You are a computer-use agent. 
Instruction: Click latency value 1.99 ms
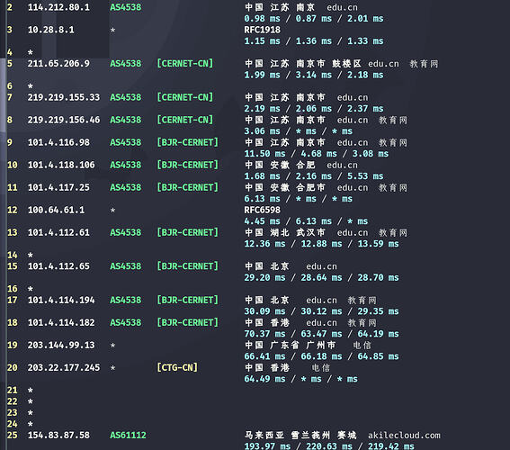point(262,75)
